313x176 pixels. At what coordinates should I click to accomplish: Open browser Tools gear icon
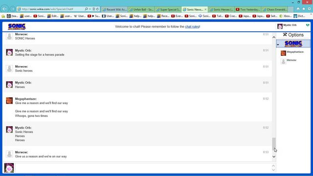pyautogui.click(x=309, y=9)
